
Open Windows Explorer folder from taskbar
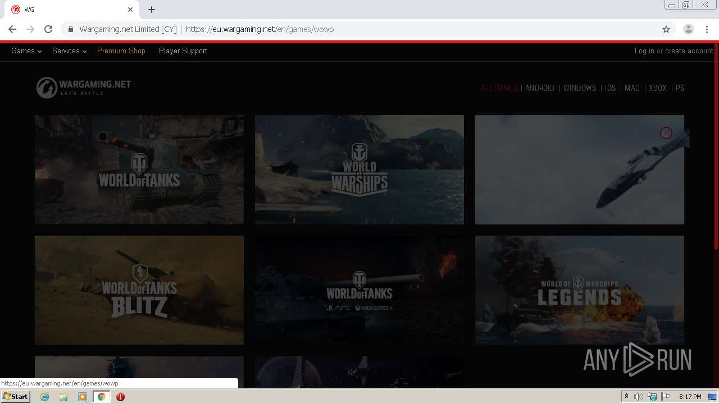[x=63, y=397]
